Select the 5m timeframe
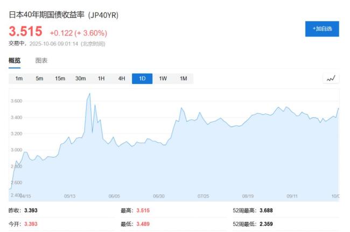 [39, 79]
